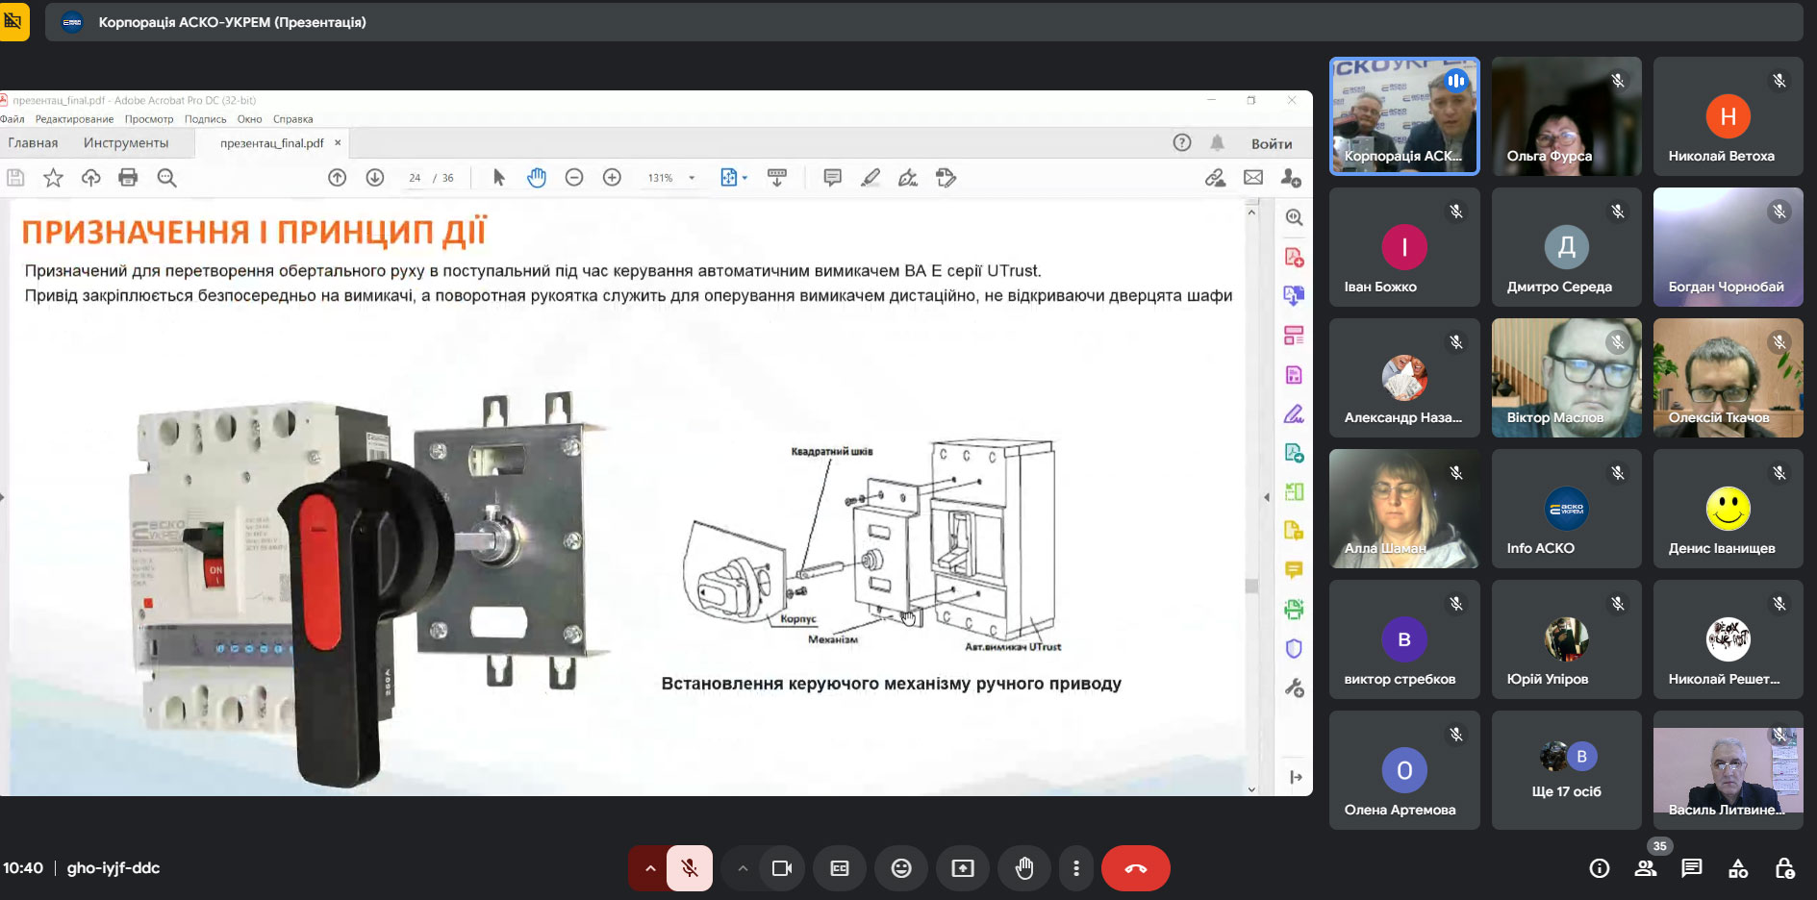The image size is (1817, 900).
Task: Toggle closed captions in Meet
Action: pyautogui.click(x=840, y=868)
